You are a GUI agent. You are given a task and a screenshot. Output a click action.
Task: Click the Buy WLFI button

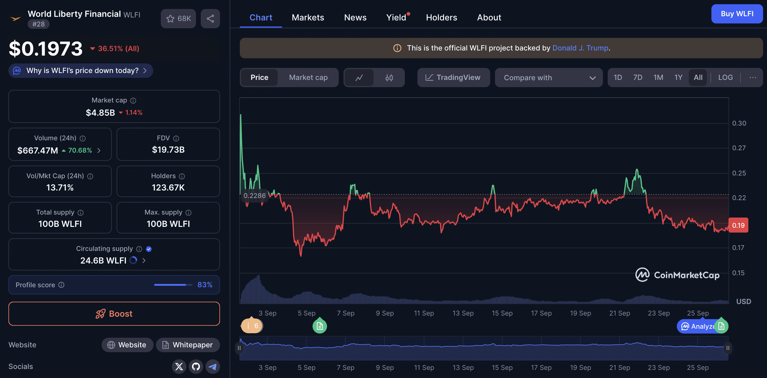737,14
